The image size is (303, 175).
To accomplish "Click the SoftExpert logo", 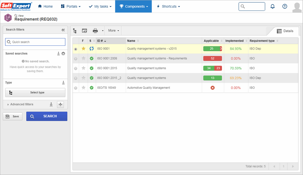I will click(16, 6).
